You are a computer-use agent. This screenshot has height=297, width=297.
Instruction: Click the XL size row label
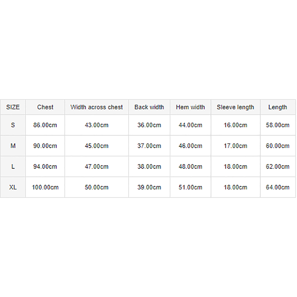(13, 187)
